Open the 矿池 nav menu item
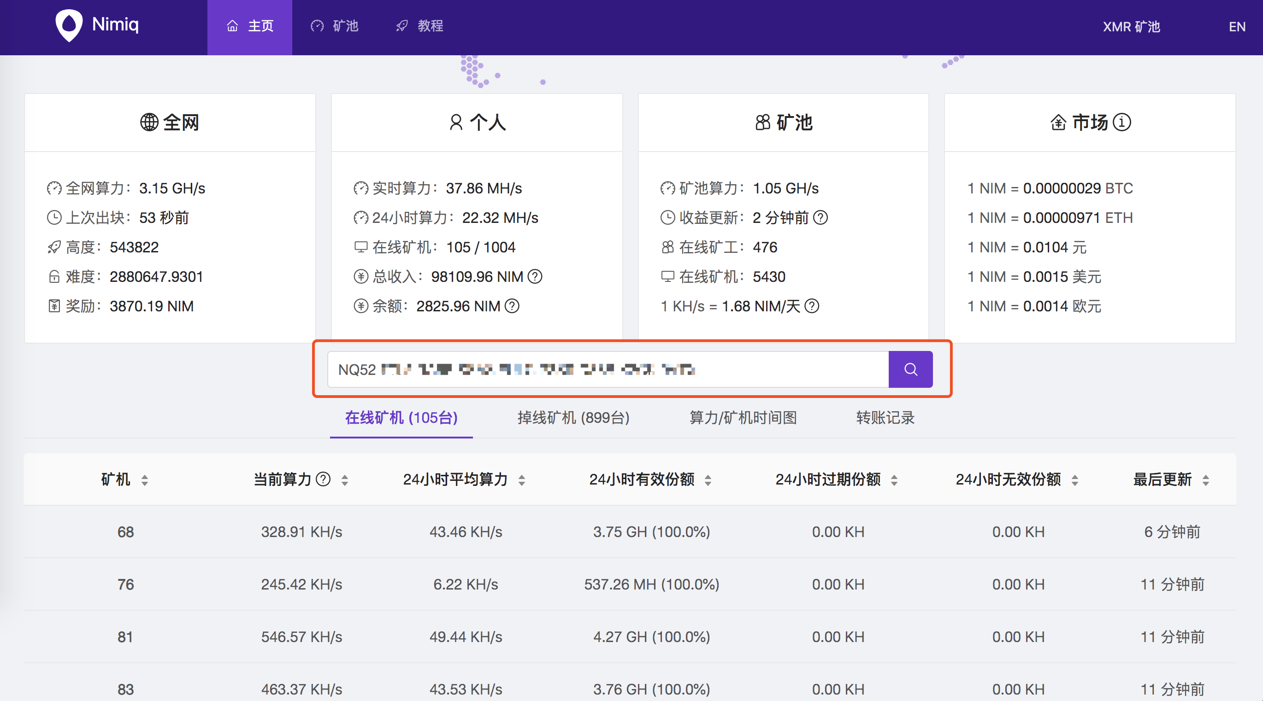The image size is (1263, 701). click(x=335, y=26)
